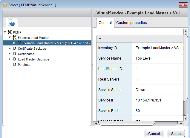Expand the Load Master Backups folder
Viewport: 190px width, 138px height.
[x=10, y=59]
